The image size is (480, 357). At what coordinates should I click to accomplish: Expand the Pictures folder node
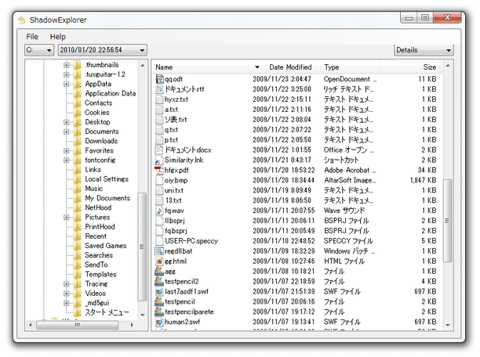(x=67, y=217)
